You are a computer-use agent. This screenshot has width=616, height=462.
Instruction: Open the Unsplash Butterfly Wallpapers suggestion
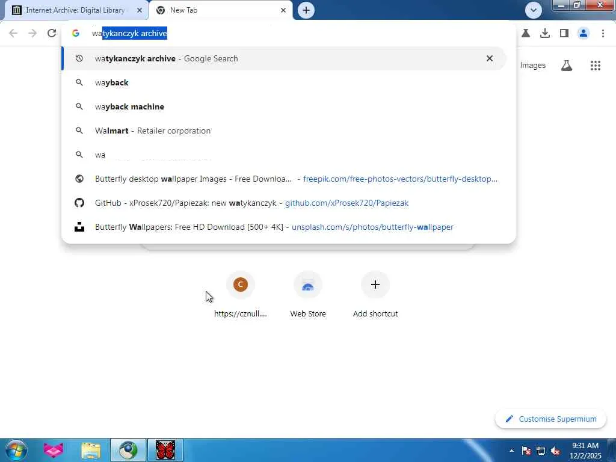[284, 227]
